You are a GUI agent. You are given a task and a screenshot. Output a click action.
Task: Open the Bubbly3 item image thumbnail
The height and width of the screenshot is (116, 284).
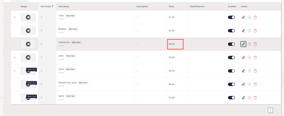28,31
